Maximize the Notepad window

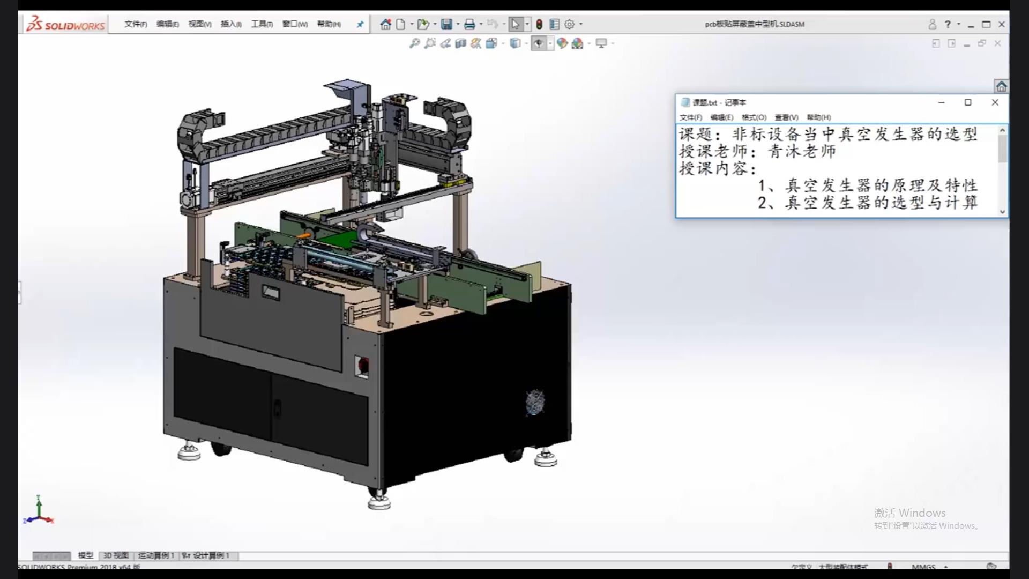pos(968,102)
